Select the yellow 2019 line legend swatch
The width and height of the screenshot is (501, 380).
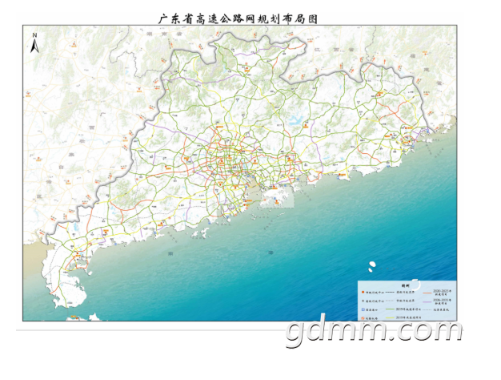click(390, 317)
